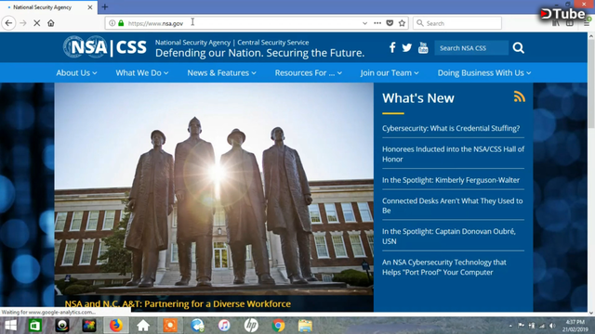The width and height of the screenshot is (595, 334).
Task: Show hidden system tray icons
Action: tap(510, 326)
